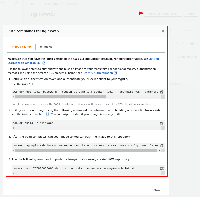The image size is (200, 197).
Task: Click the 'docker build -t nginxweb .' command text
Action: pos(35,123)
